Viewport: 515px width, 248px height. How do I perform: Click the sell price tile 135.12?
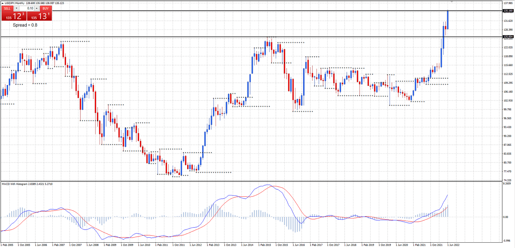click(14, 16)
